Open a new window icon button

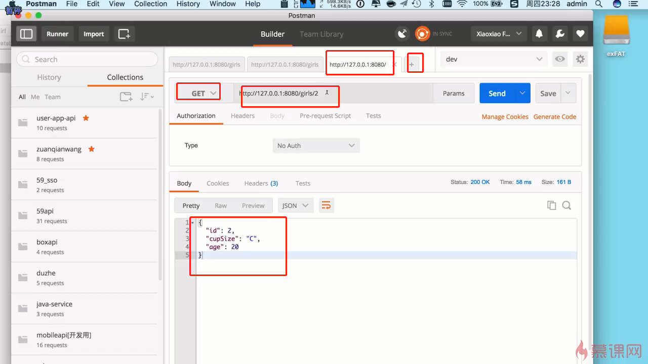point(124,34)
